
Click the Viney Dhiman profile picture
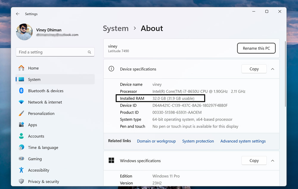(x=24, y=32)
